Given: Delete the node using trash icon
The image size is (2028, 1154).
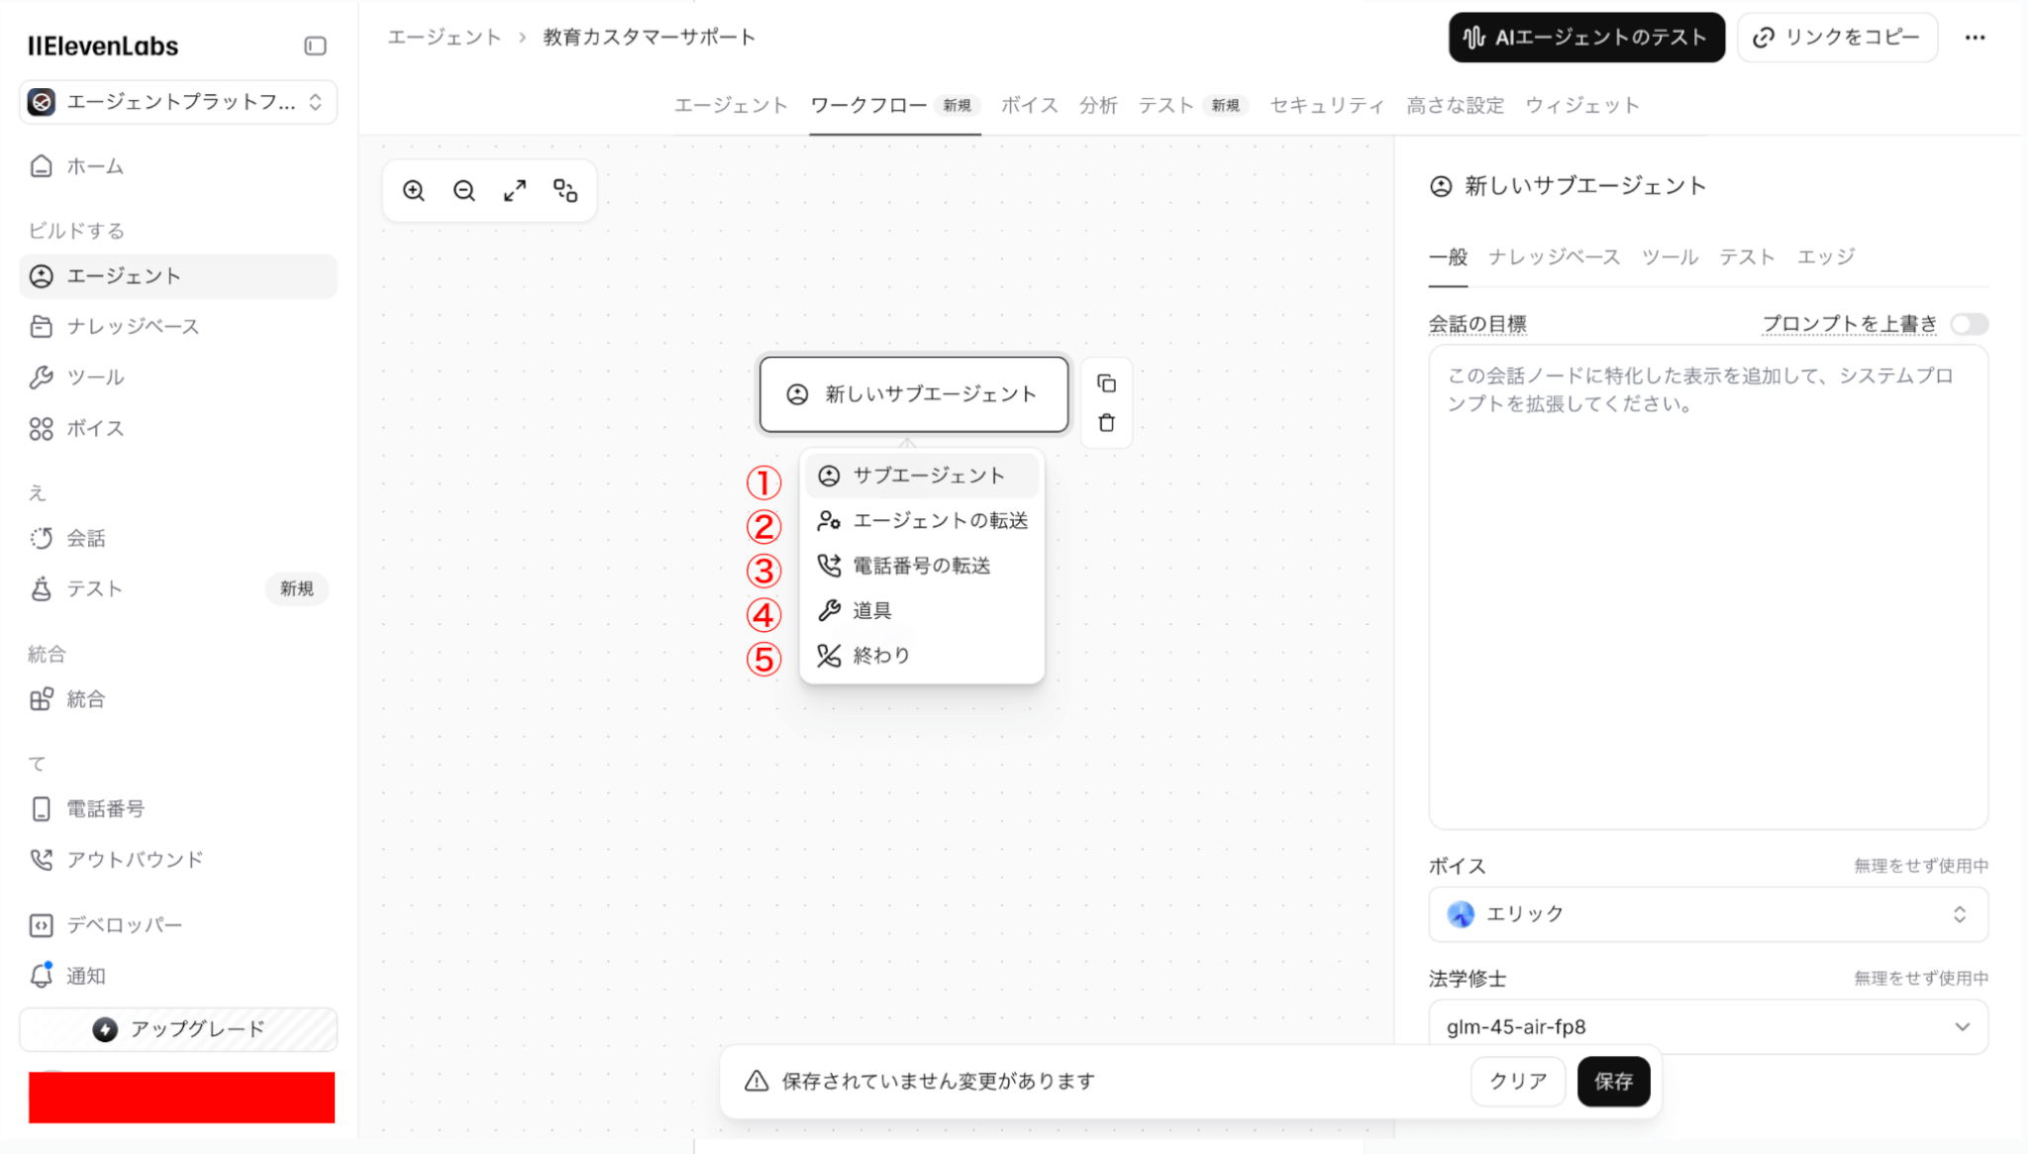Looking at the screenshot, I should 1106,423.
